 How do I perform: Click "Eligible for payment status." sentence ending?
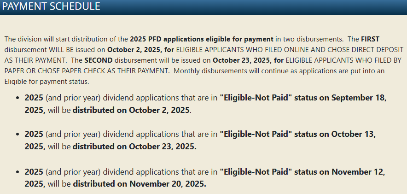47,82
